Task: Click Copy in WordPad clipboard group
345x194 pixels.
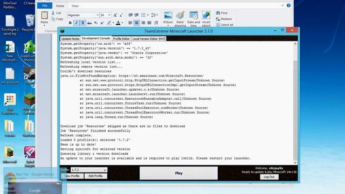Action: (x=57, y=19)
